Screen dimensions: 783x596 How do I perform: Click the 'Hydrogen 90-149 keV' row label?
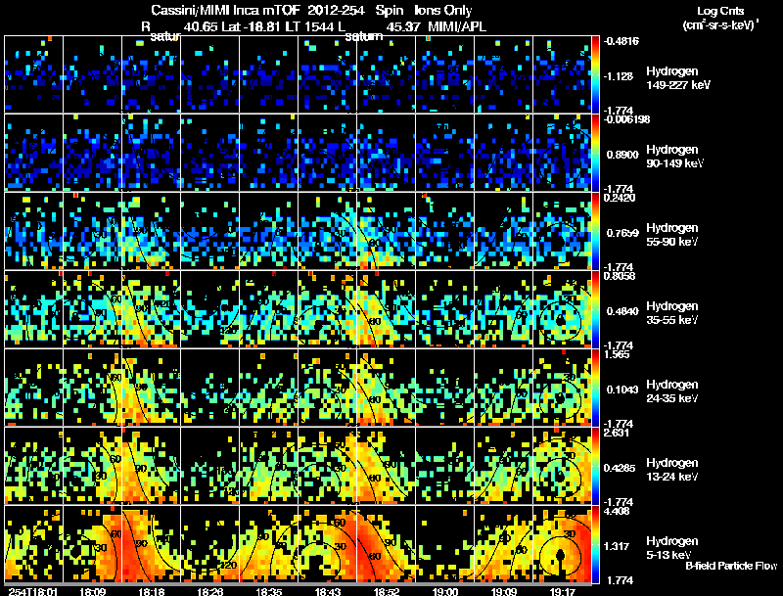(674, 157)
